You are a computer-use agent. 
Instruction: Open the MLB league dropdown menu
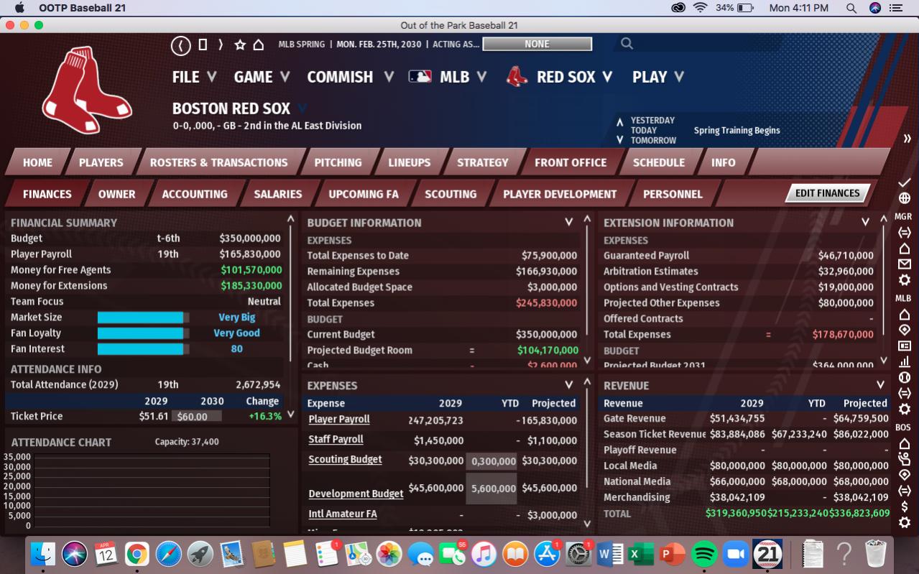pyautogui.click(x=448, y=77)
